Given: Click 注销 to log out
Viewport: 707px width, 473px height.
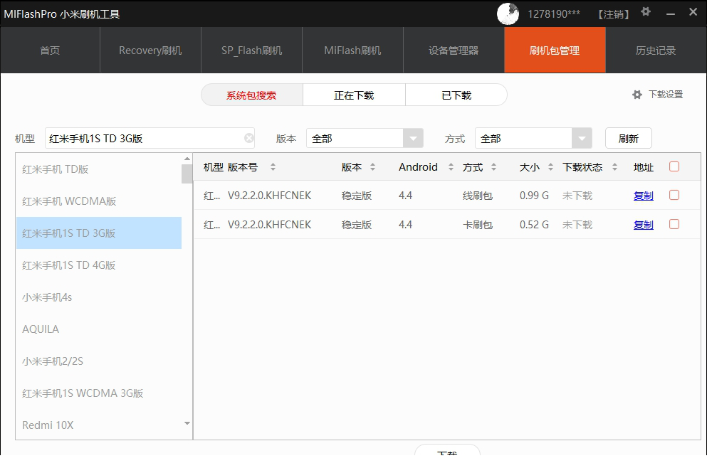Looking at the screenshot, I should point(613,14).
